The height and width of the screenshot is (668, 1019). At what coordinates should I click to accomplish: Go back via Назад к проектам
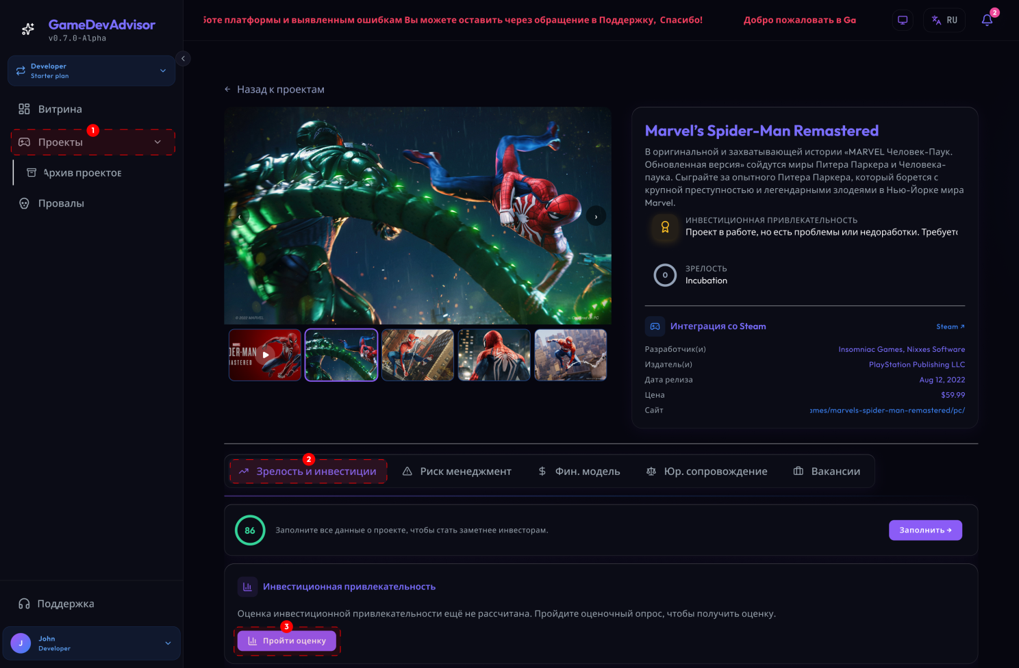click(275, 90)
